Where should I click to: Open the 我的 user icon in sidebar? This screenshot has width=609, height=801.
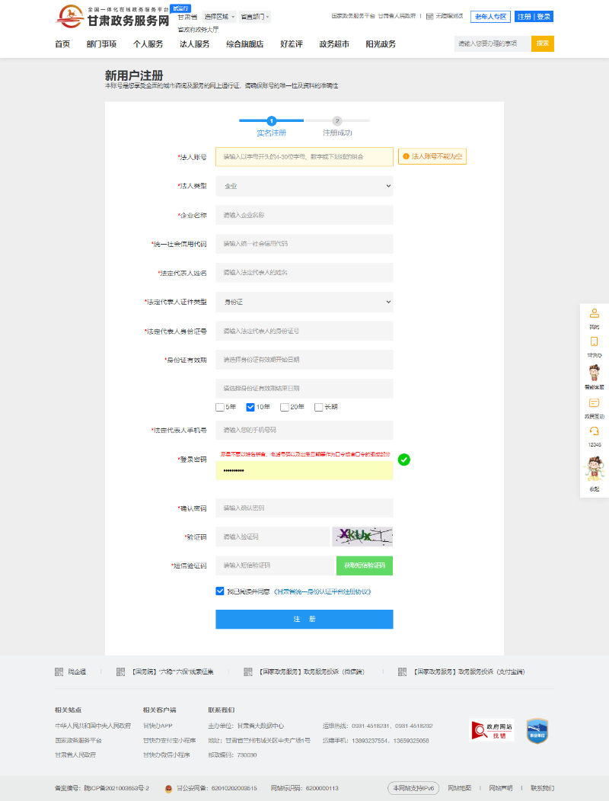(x=594, y=313)
